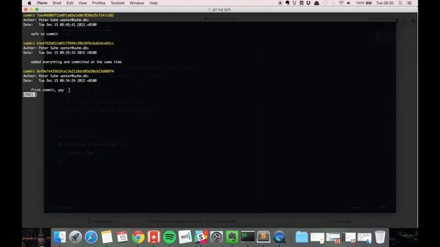The width and height of the screenshot is (440, 247).
Task: Close the iTerm window with red button
Action: pyautogui.click(x=26, y=10)
